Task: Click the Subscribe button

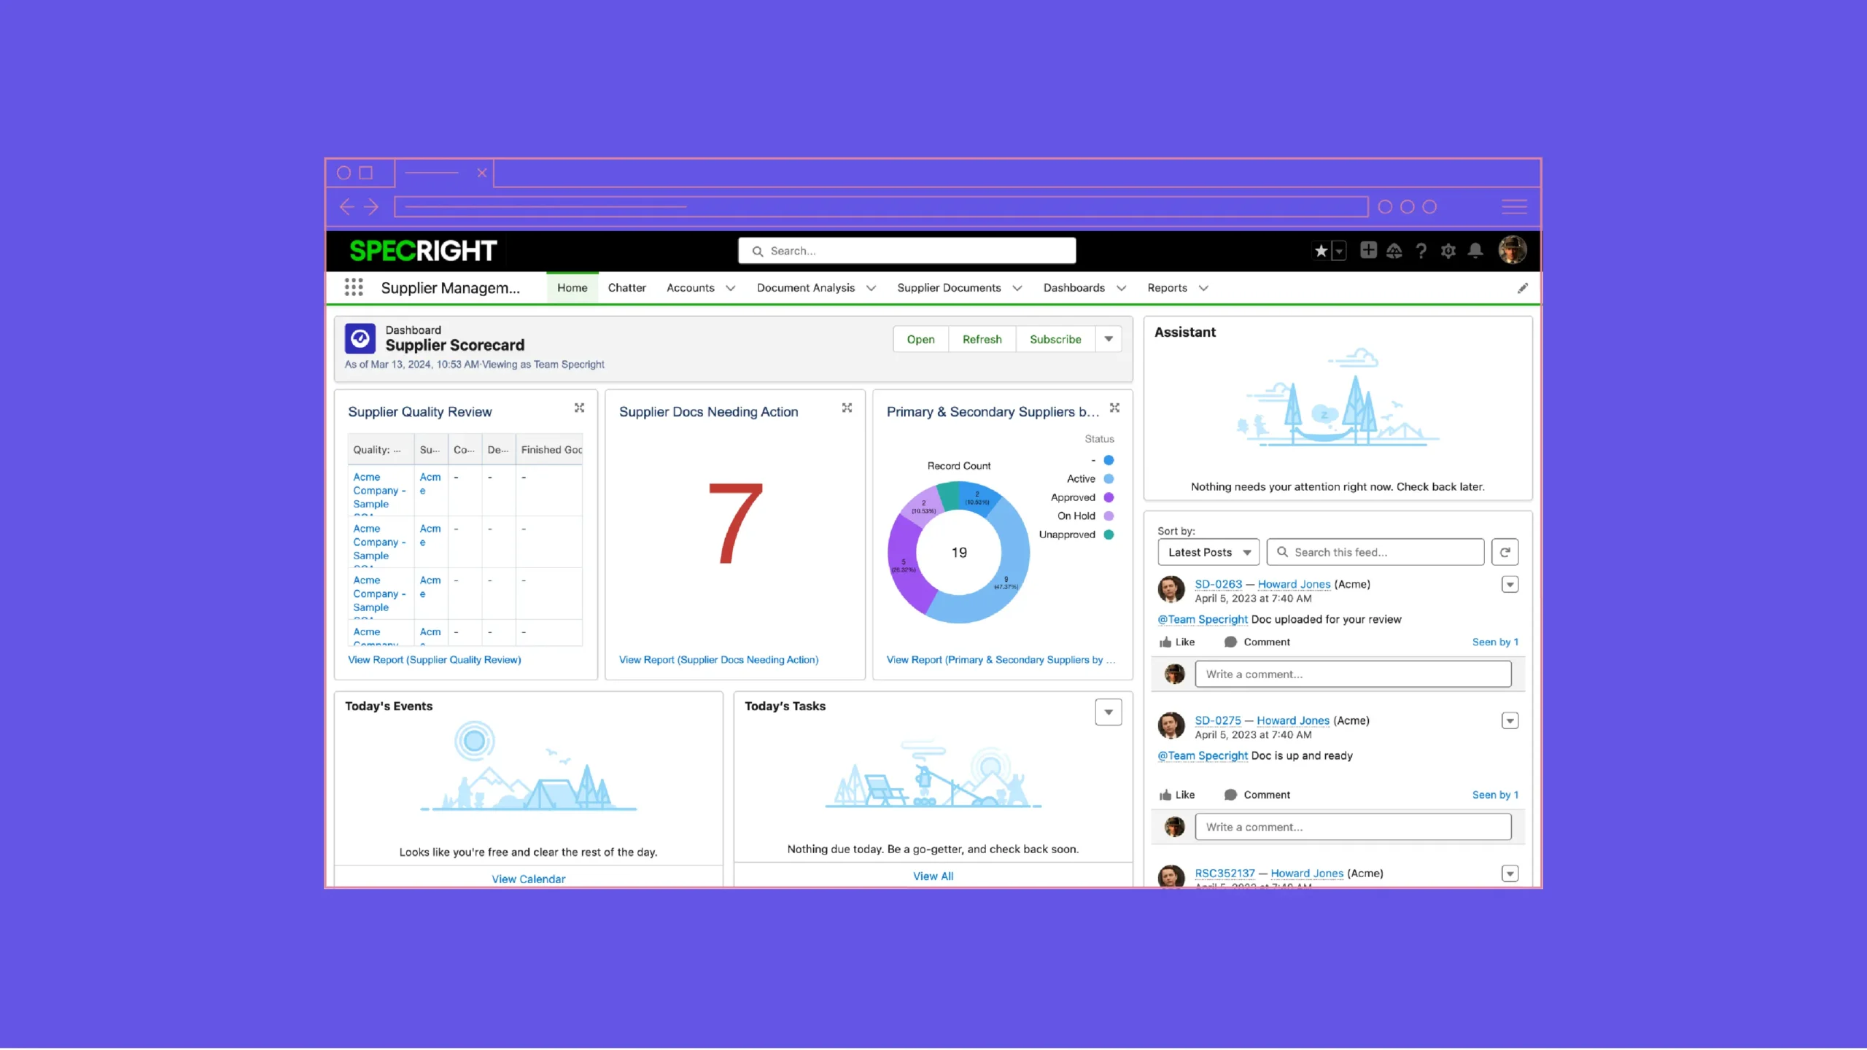Action: tap(1055, 339)
